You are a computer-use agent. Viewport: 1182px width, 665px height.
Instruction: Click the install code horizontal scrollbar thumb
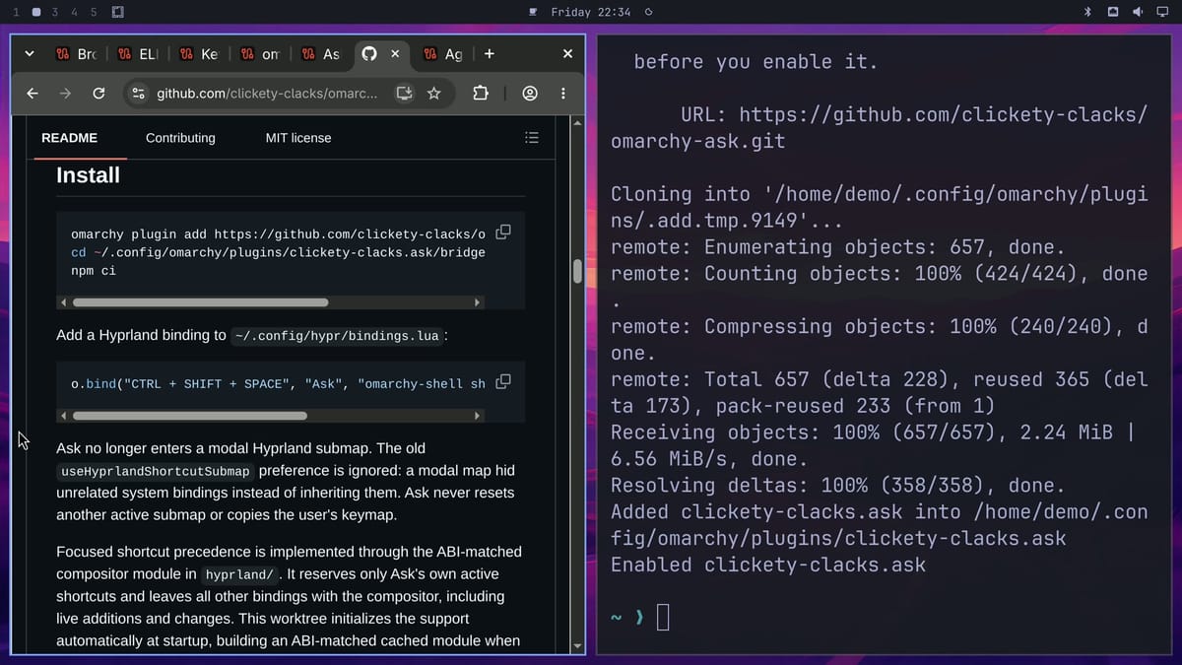[200, 302]
